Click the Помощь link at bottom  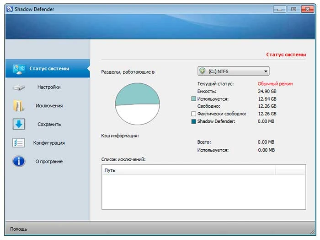point(19,229)
